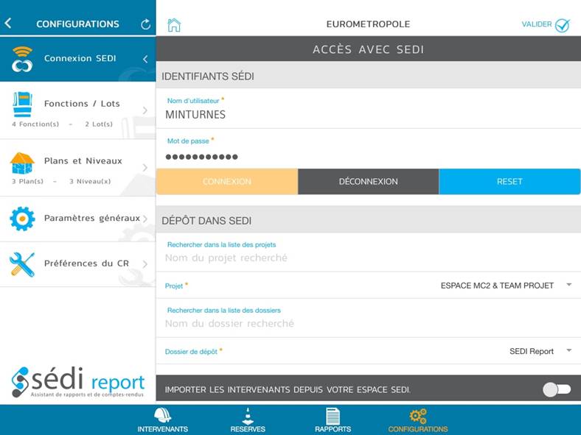This screenshot has width=581, height=435.
Task: Click the Paramètres généraux gear icon
Action: tap(22, 219)
